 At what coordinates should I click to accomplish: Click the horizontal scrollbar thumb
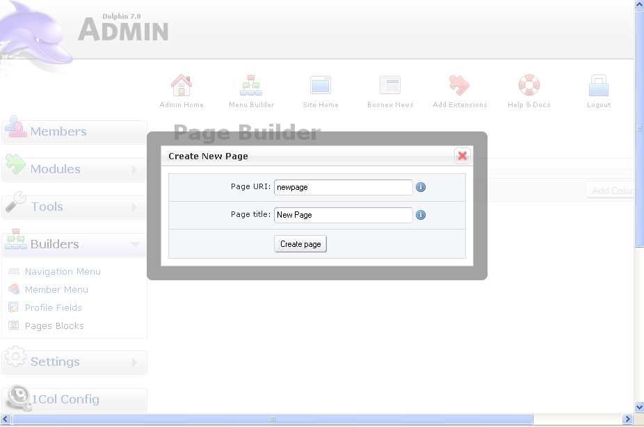(273, 419)
